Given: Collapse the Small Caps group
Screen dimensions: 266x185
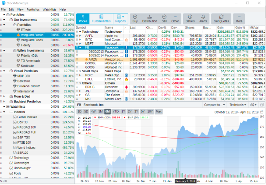Looking at the screenshot, I should [x=80, y=71].
